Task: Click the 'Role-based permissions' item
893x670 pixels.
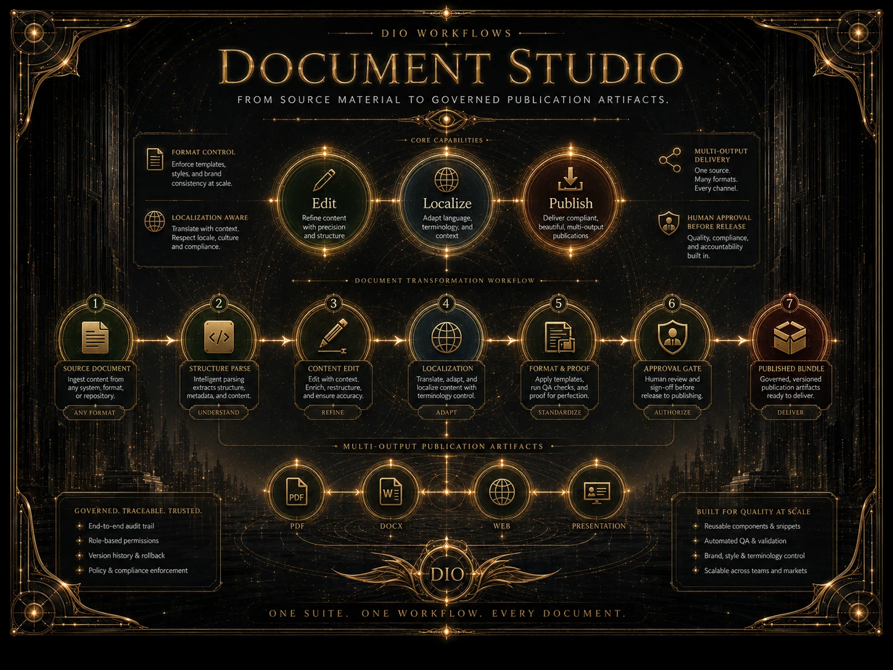Action: pos(123,541)
